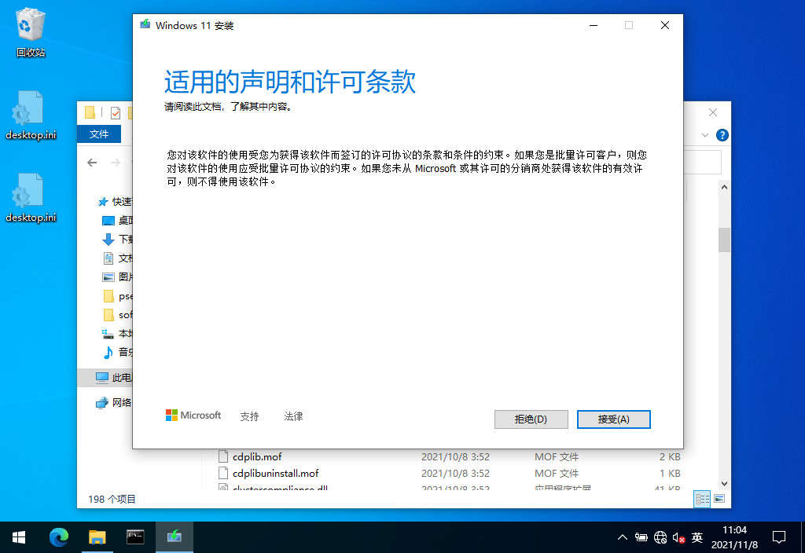Select the lower desktop.ini file on desktop

[31, 198]
